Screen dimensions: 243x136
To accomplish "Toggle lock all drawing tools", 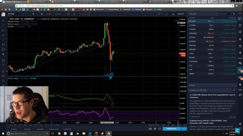I will pos(3,81).
